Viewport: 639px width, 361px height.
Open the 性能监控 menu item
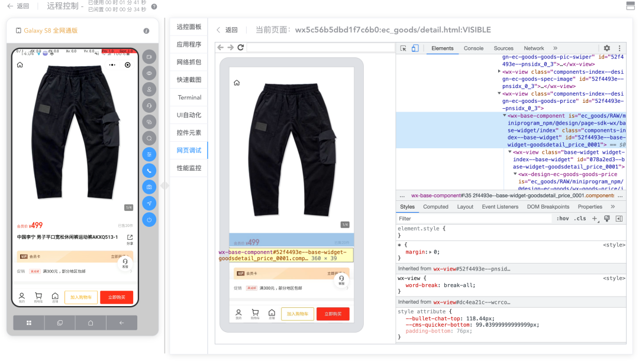tap(189, 168)
